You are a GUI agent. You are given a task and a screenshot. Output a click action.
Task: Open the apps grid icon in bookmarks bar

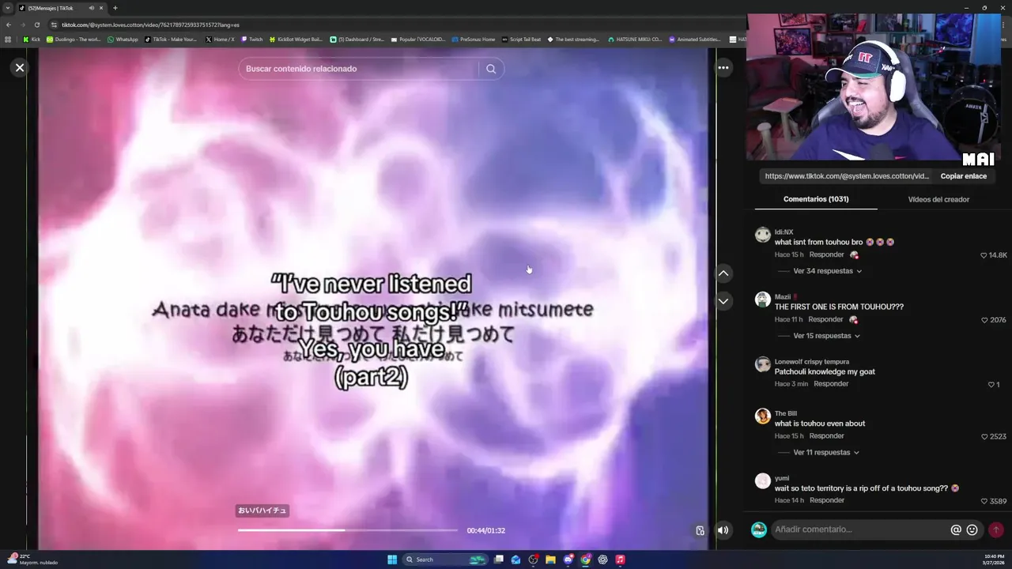pyautogui.click(x=8, y=39)
